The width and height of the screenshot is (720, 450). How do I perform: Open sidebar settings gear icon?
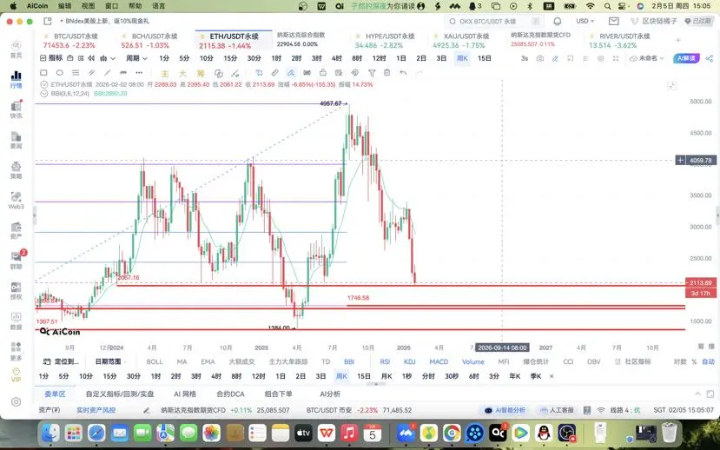tap(17, 401)
